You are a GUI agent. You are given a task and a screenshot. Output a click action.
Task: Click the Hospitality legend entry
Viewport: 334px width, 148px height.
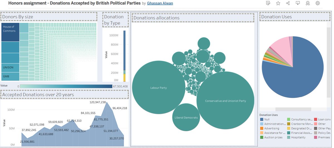[x=296, y=137]
